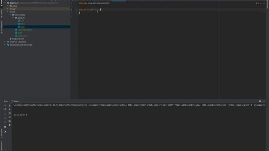Open the Database tool window on right edge
This screenshot has width=269, height=151.
click(267, 4)
